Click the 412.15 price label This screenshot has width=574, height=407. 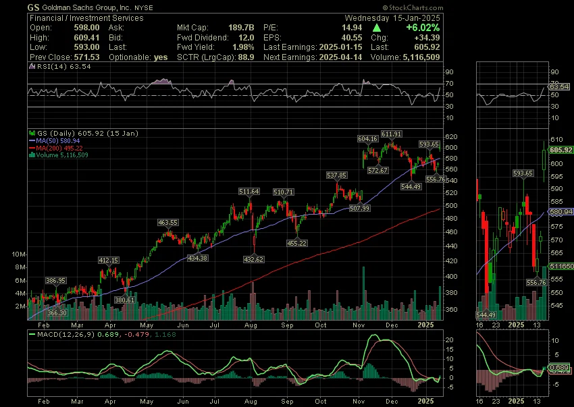108,261
